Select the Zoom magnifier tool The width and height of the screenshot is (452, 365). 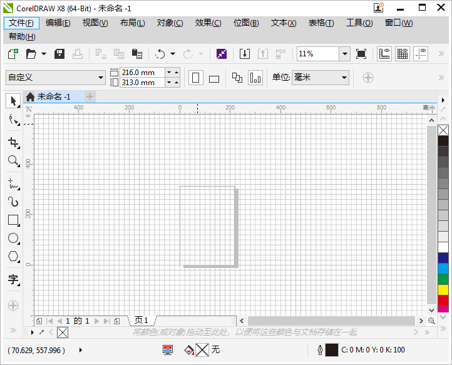click(13, 161)
